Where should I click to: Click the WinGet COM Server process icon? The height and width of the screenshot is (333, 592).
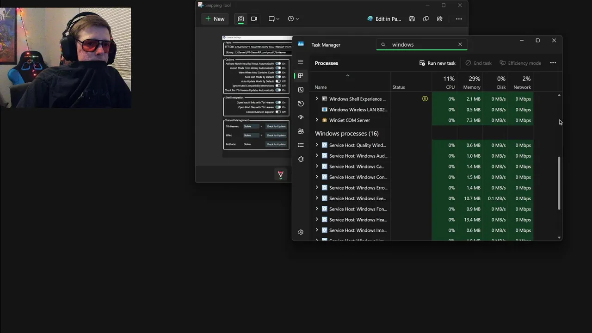[x=325, y=120]
